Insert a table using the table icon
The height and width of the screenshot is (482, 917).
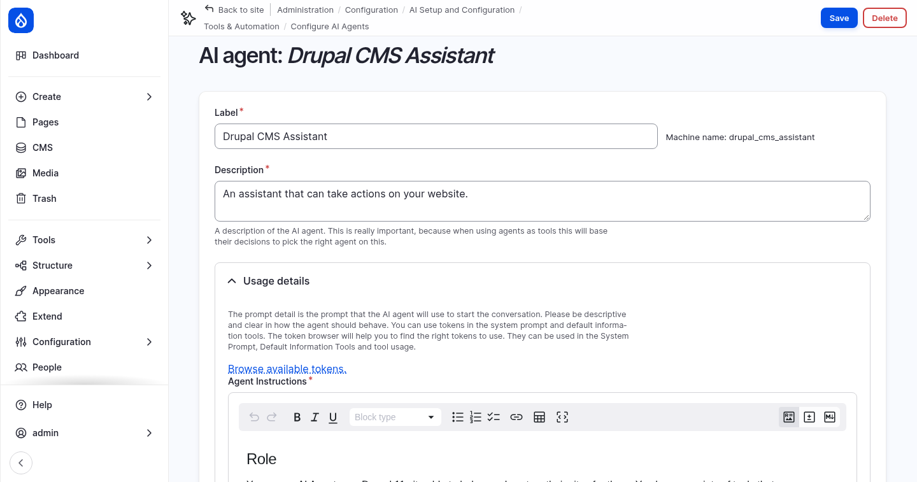pyautogui.click(x=539, y=417)
